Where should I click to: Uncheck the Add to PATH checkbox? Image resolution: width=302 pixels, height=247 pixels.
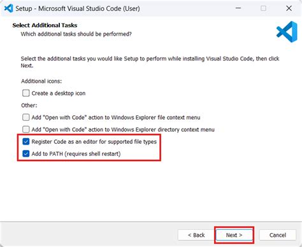(25, 153)
